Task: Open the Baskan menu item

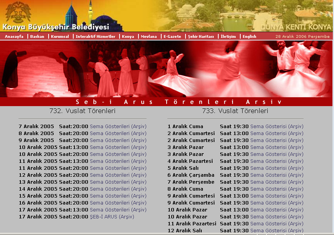Action: coord(37,36)
